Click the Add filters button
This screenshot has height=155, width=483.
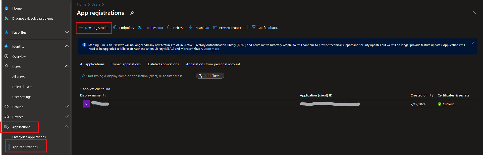210,76
